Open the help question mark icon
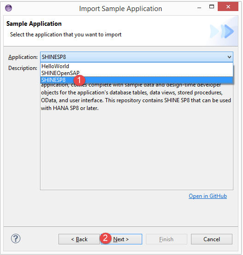Viewport: 243px width, 255px height. pyautogui.click(x=16, y=238)
